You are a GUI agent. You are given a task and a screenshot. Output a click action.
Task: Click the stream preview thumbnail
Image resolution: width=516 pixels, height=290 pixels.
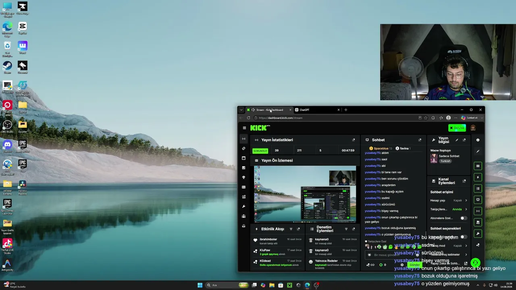[305, 194]
